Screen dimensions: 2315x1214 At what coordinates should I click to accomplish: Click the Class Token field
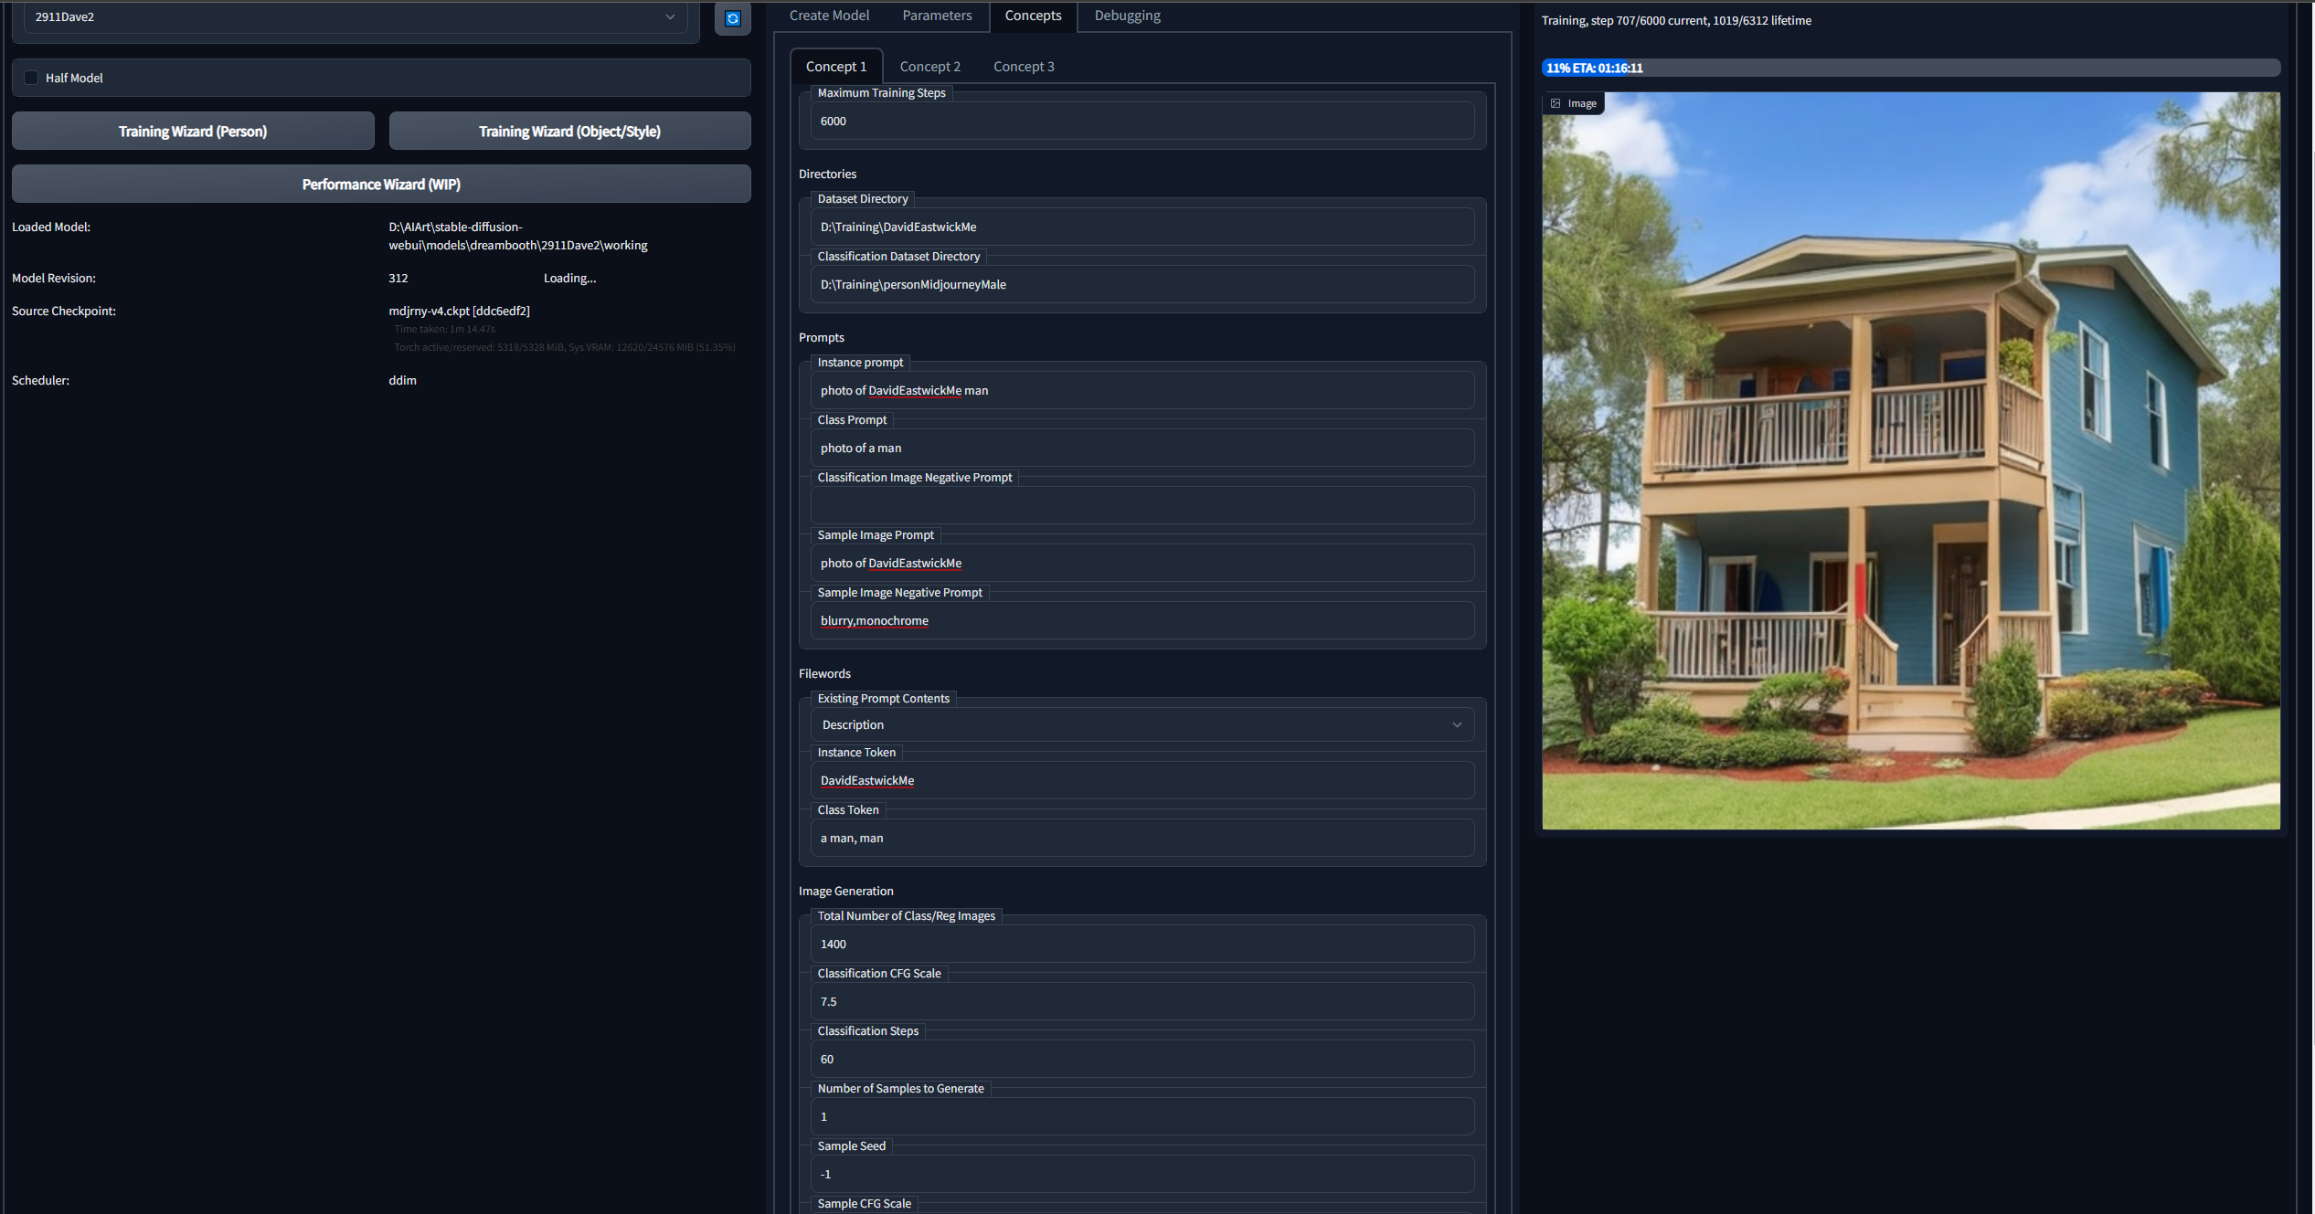[1142, 838]
